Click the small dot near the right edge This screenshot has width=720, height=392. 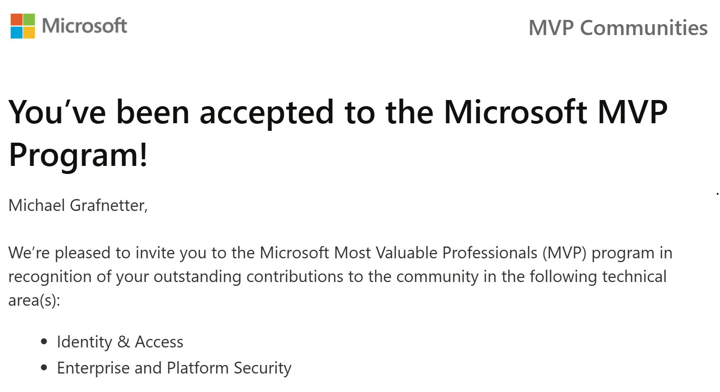click(717, 193)
